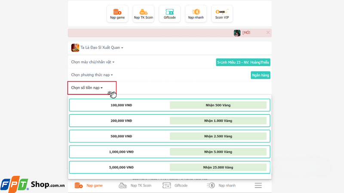Expand the Chọn máy chủ/nhân vật dropdown

(x=92, y=62)
